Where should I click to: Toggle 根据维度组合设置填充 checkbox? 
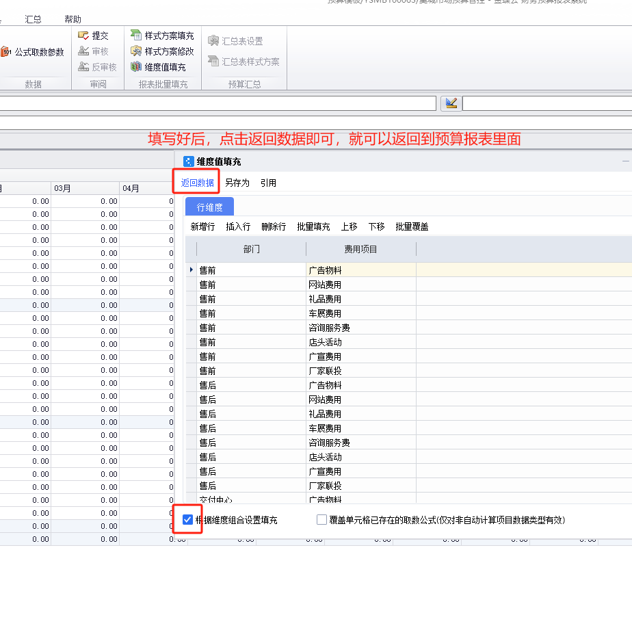pyautogui.click(x=187, y=520)
